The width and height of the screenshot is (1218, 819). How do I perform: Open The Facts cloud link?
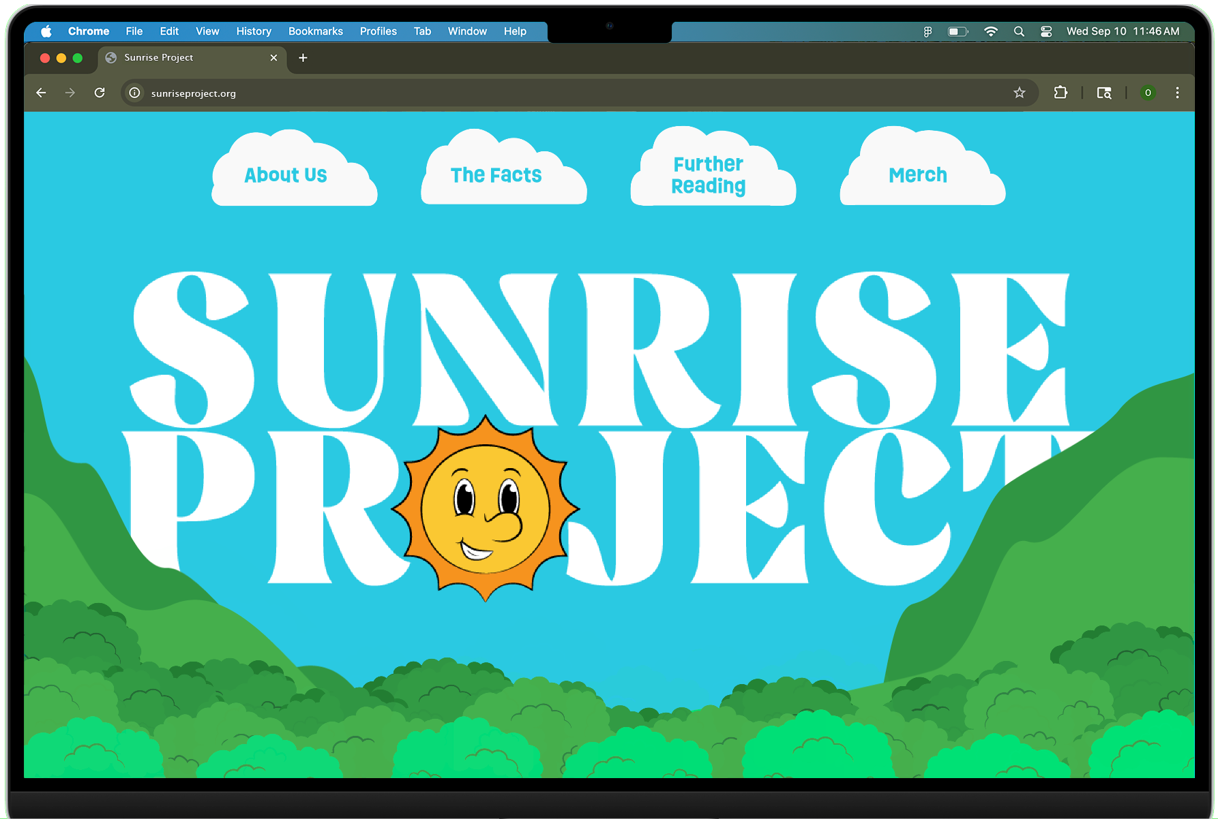(x=496, y=175)
